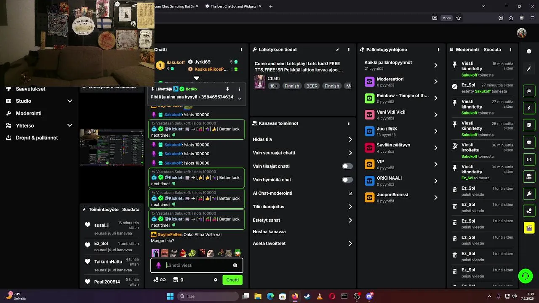Viewport: 539px width, 303px height.
Task: Switch to the Chat Gambling Bot tab
Action: [x=176, y=6]
